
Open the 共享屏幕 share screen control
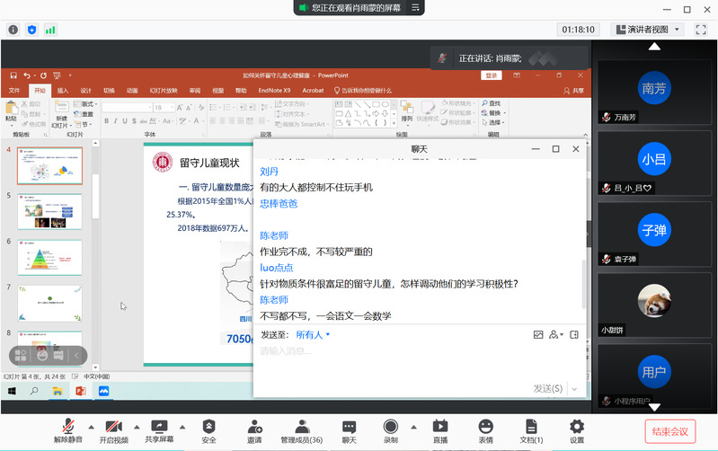159,427
